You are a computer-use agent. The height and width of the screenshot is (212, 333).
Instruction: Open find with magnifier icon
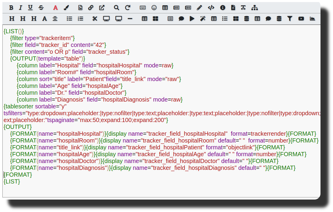tap(116, 8)
